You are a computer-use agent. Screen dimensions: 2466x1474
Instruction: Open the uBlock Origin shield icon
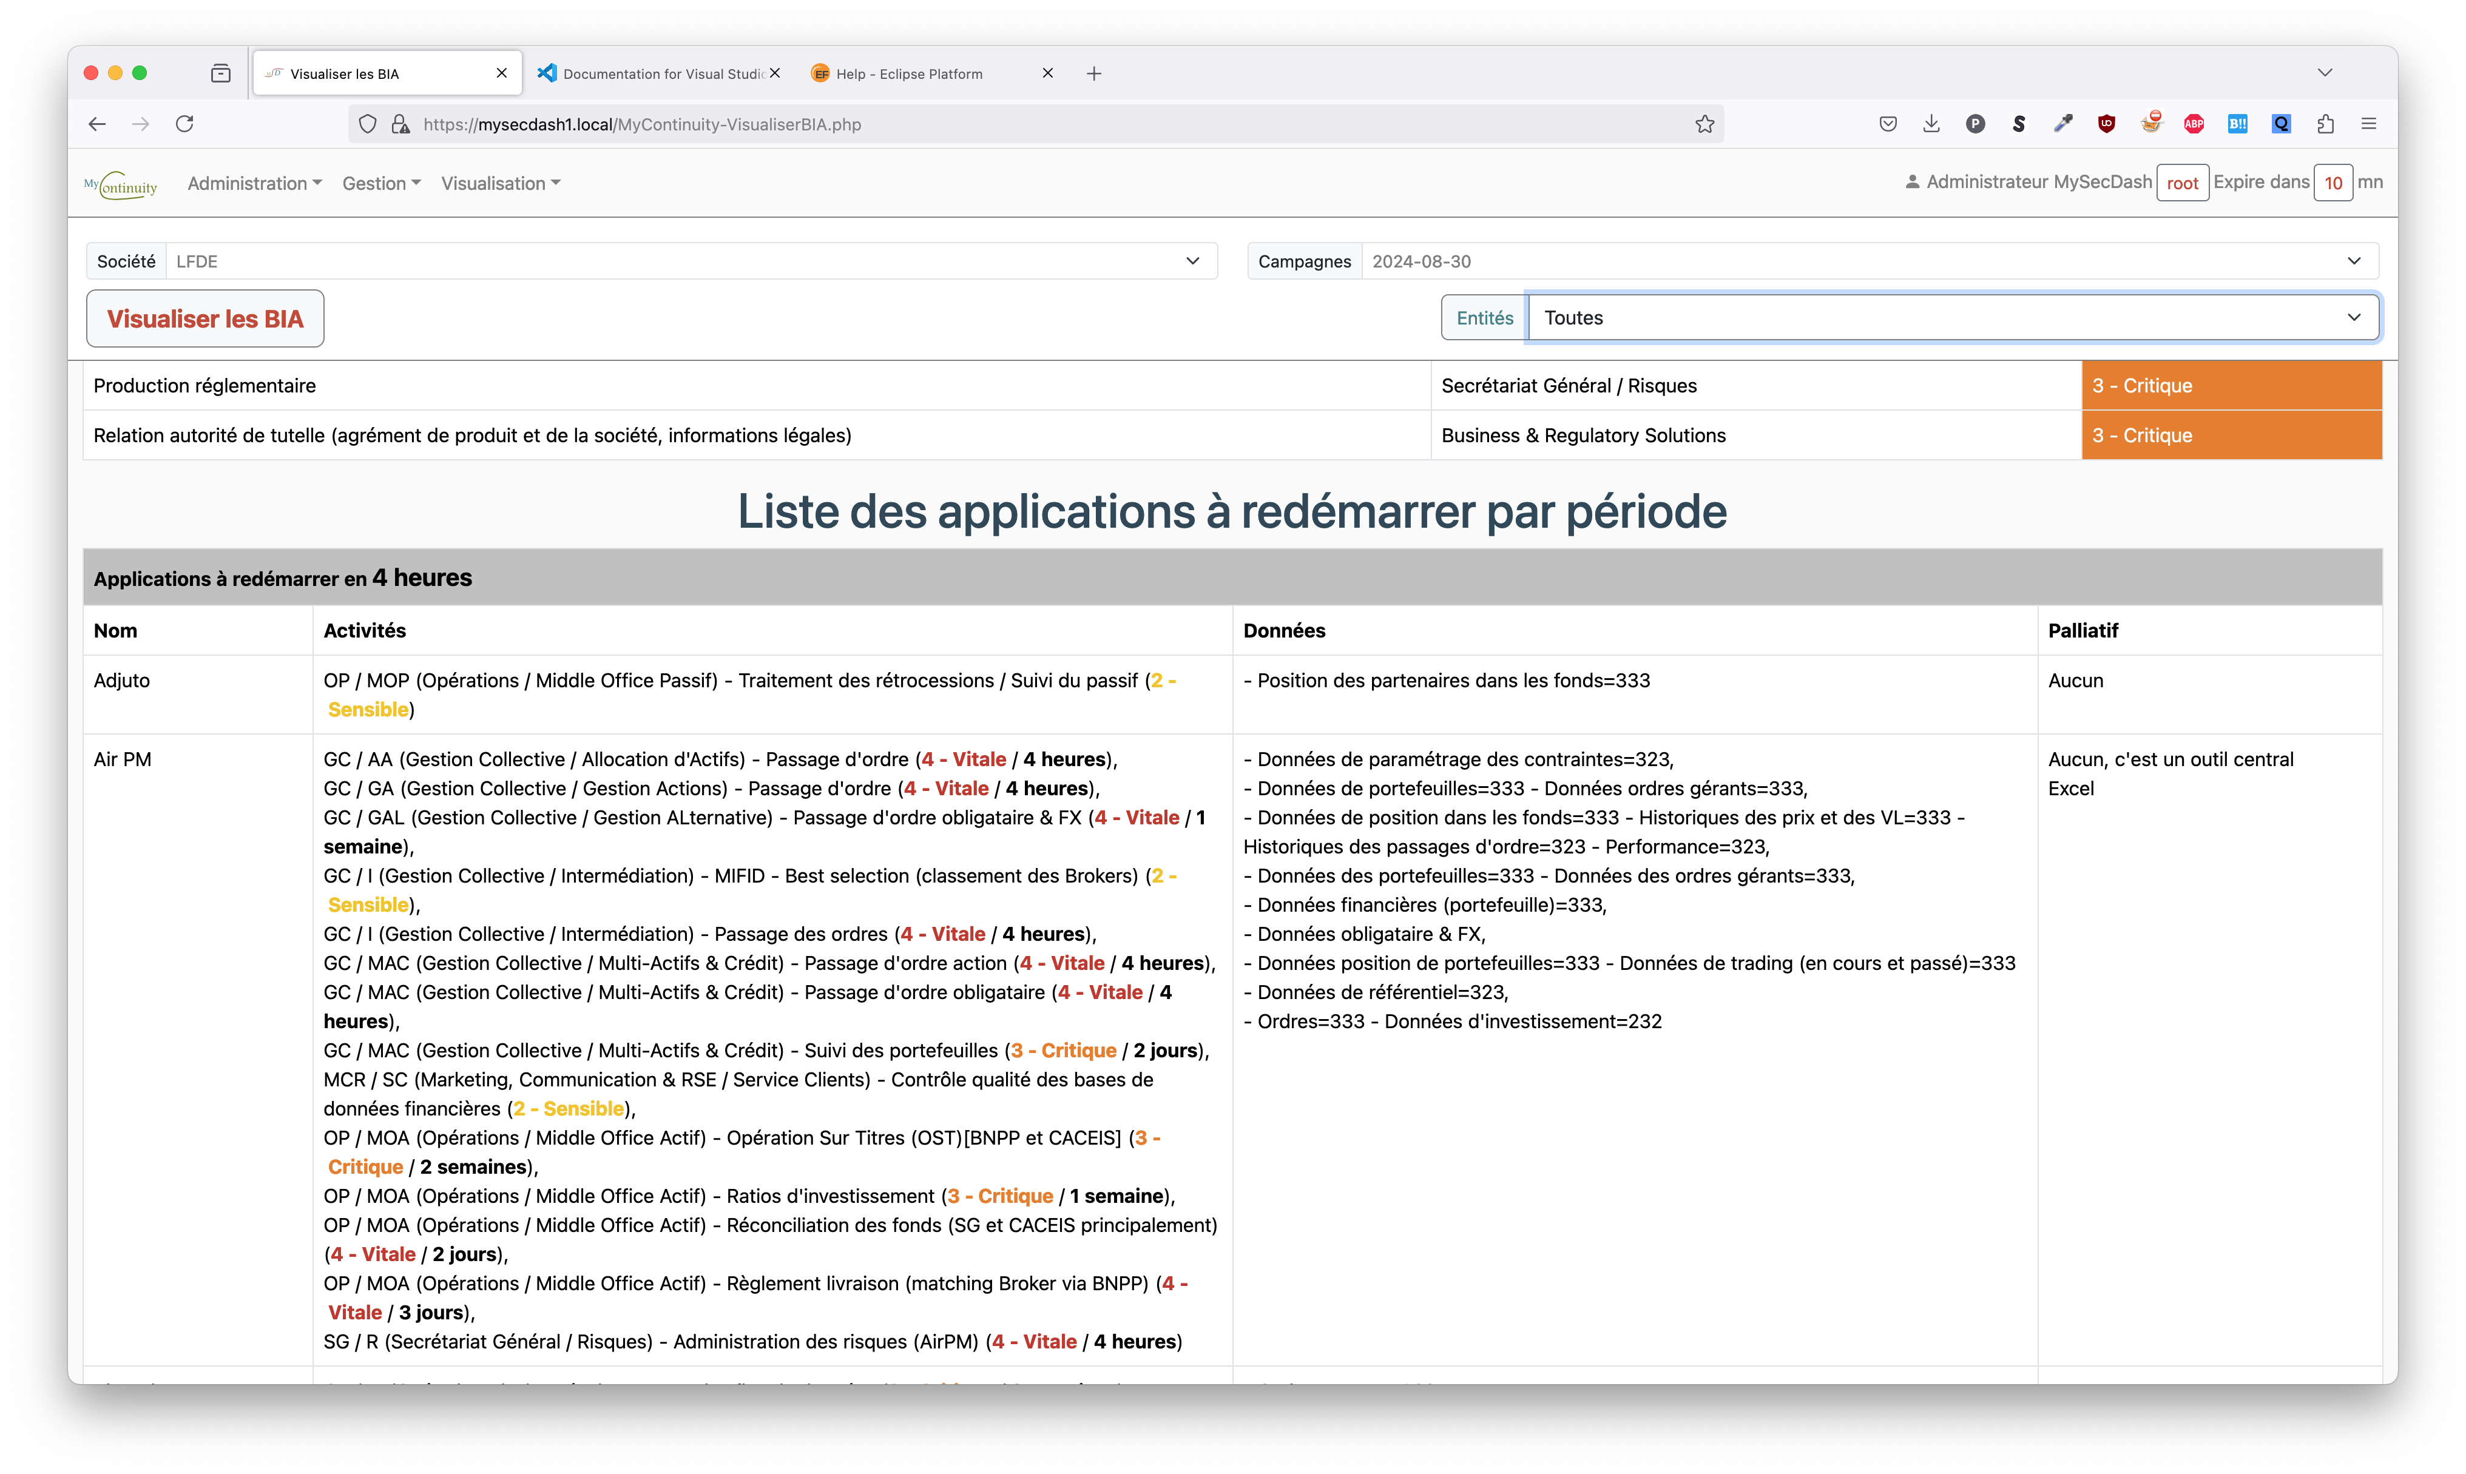(x=2106, y=124)
